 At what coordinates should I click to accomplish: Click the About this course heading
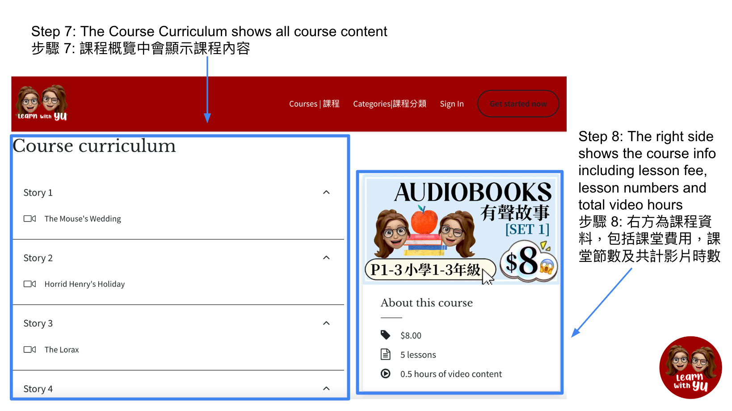click(427, 302)
